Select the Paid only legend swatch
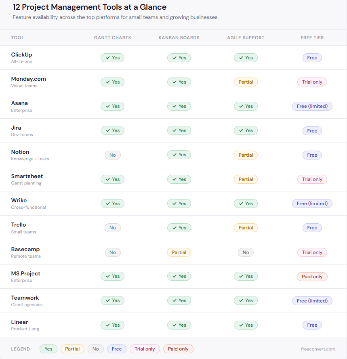 178,349
